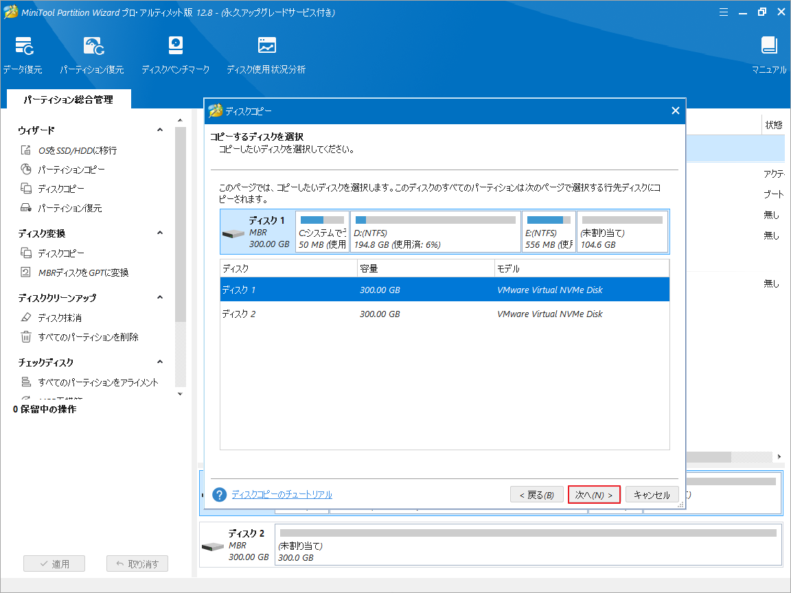
Task: Click MBRディスクをGPTに変換 icon
Action: [x=25, y=272]
